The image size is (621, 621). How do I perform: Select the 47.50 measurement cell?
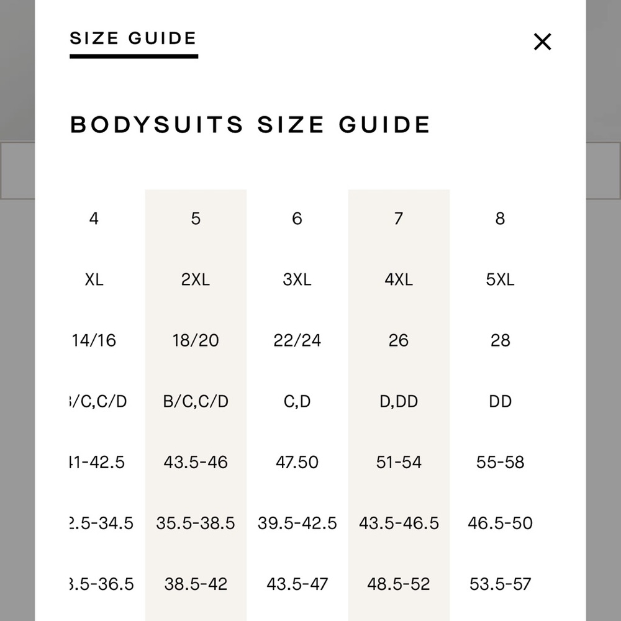297,462
